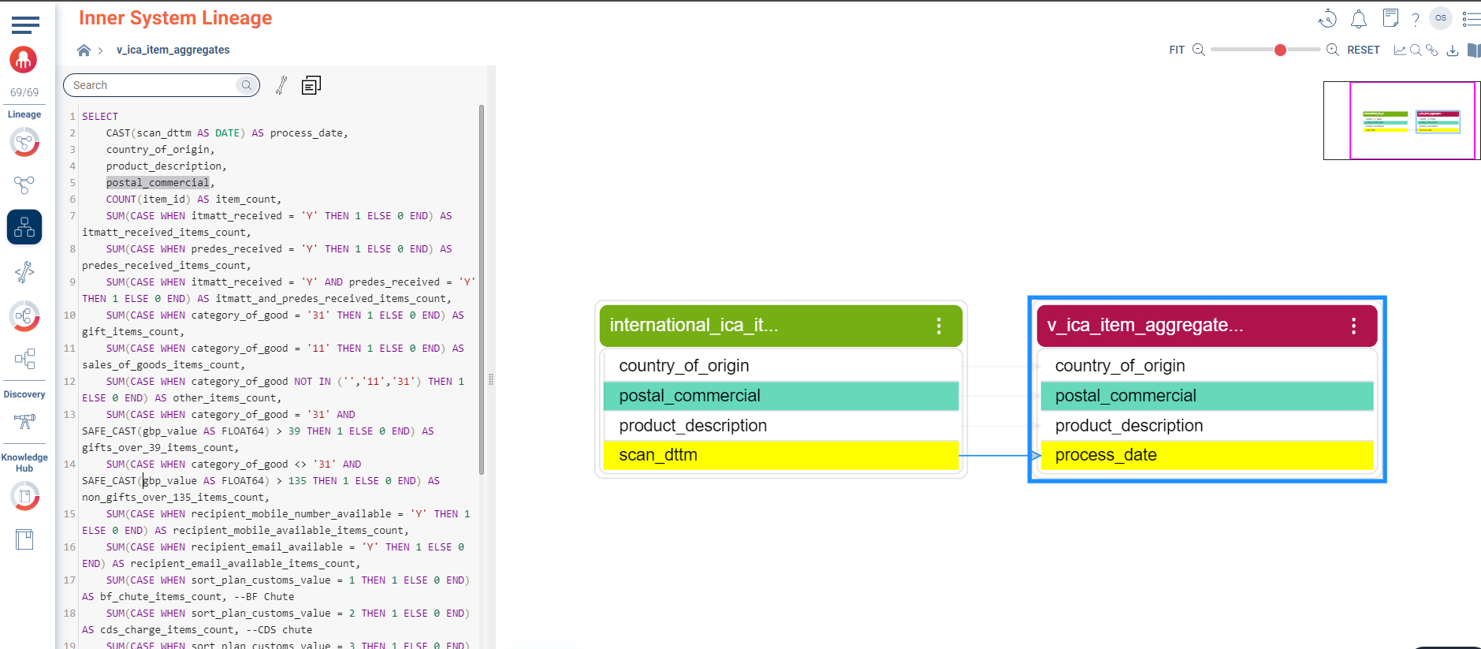
Task: Open options menu for v_ica_item_aggregate node
Action: (x=1353, y=326)
